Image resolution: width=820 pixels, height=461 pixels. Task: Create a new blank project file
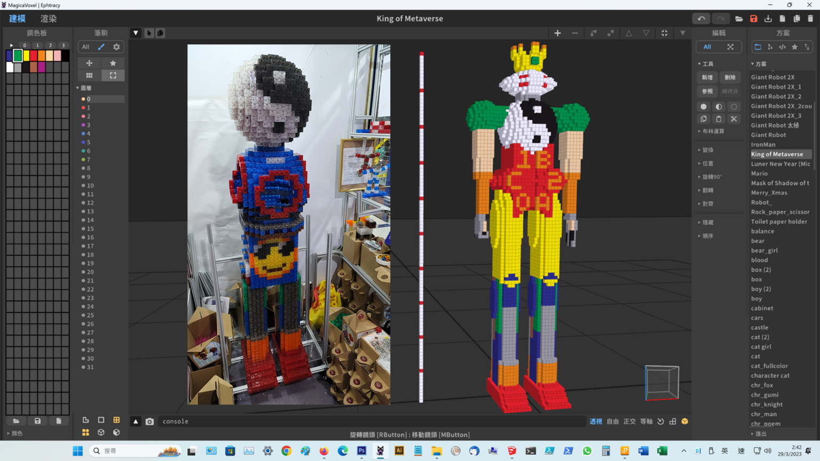point(782,19)
